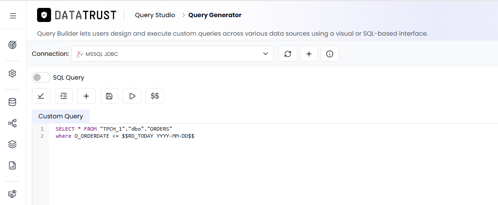Click the "TPCH_1" database name in query
498x205 pixels.
click(x=113, y=129)
